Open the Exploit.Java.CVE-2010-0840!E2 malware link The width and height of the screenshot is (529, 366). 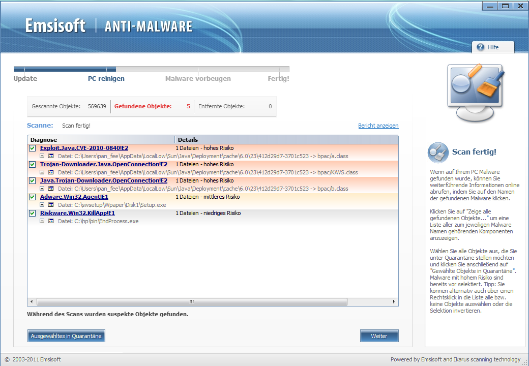84,148
